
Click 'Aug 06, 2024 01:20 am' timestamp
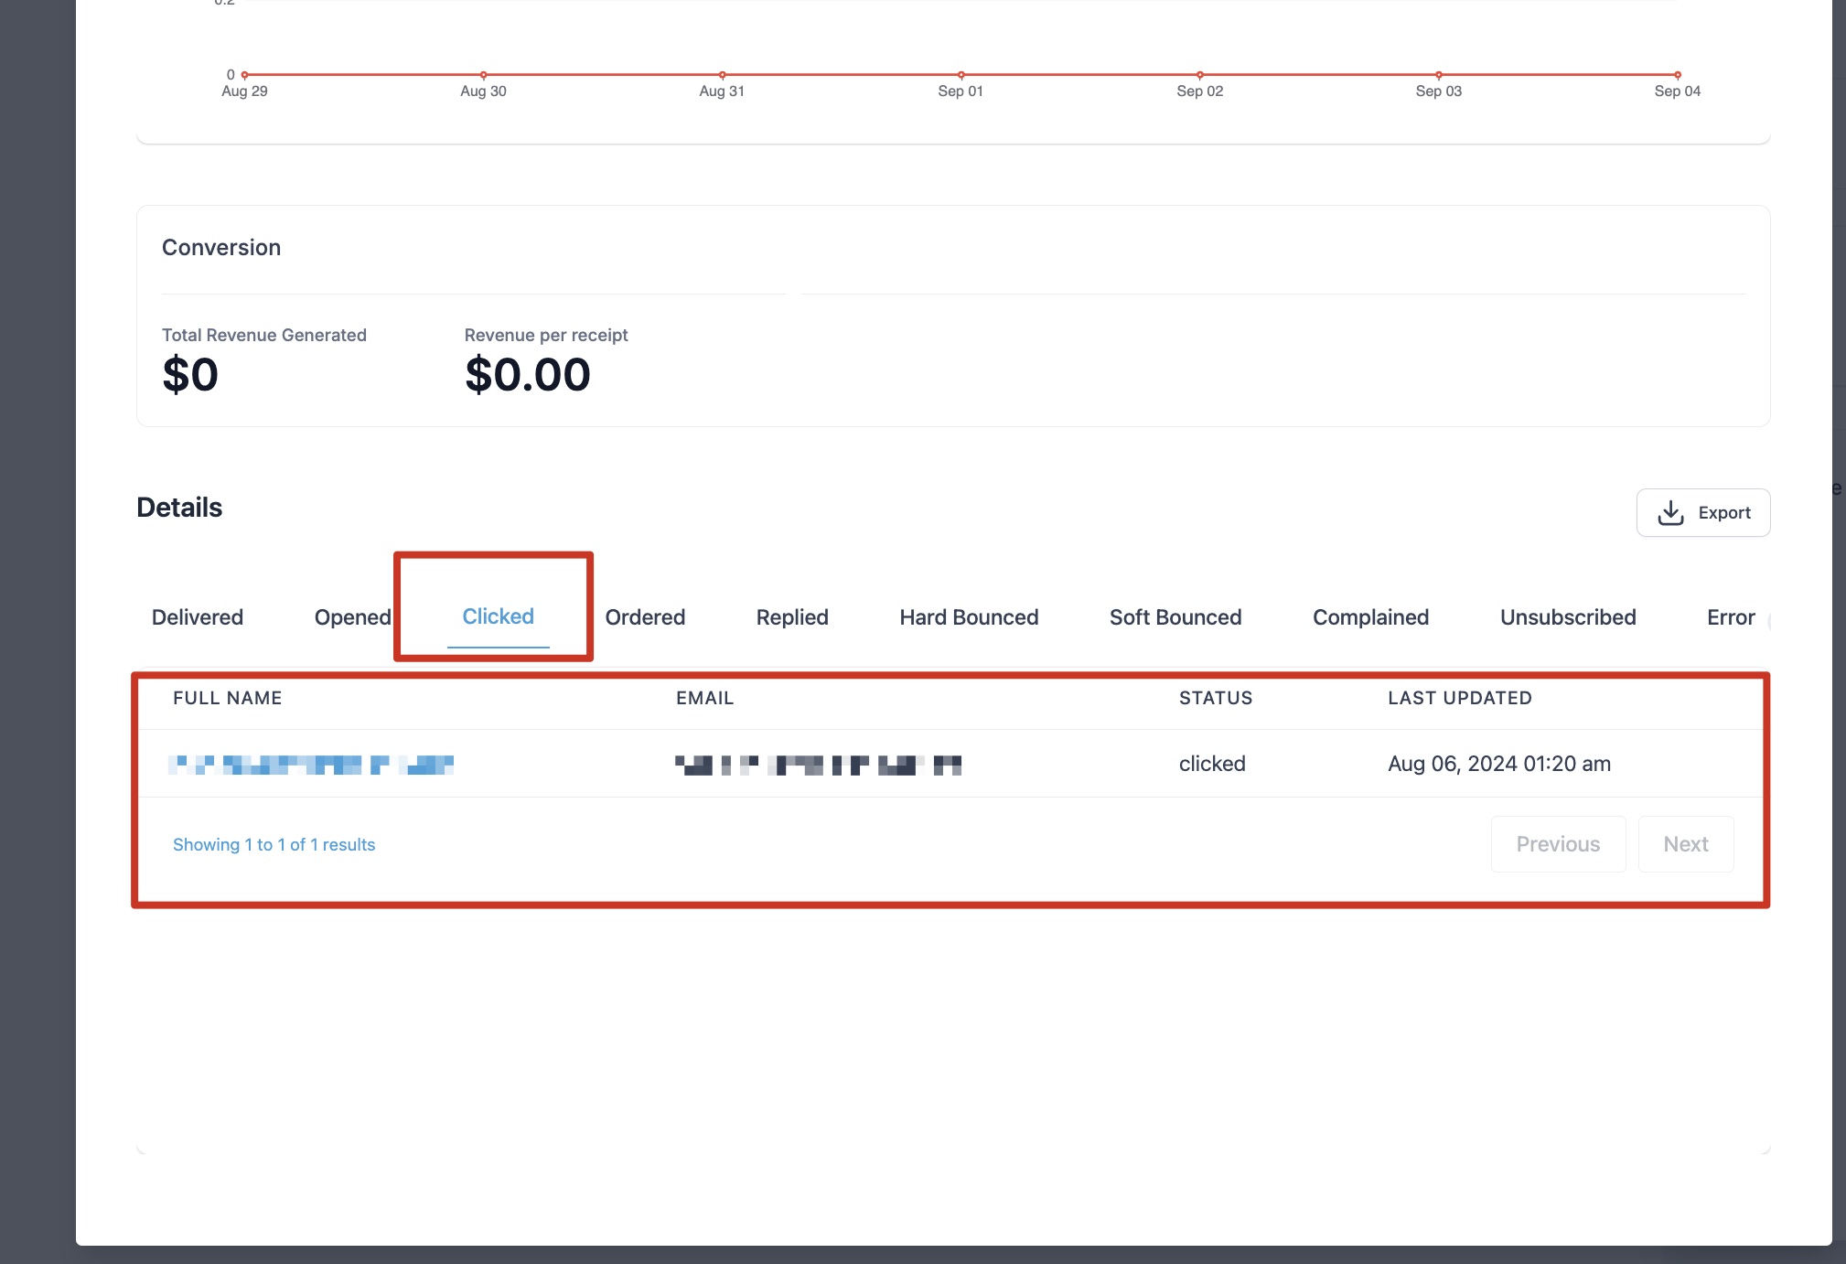point(1499,764)
